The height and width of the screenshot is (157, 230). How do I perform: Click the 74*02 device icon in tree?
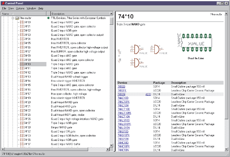pos(22,30)
